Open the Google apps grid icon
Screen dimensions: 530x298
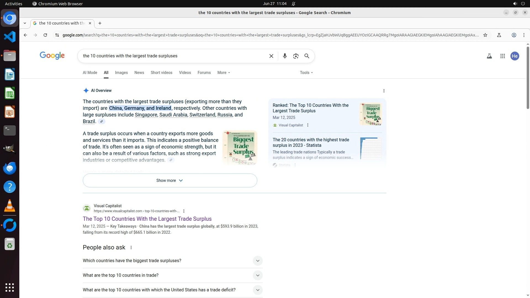pyautogui.click(x=502, y=56)
